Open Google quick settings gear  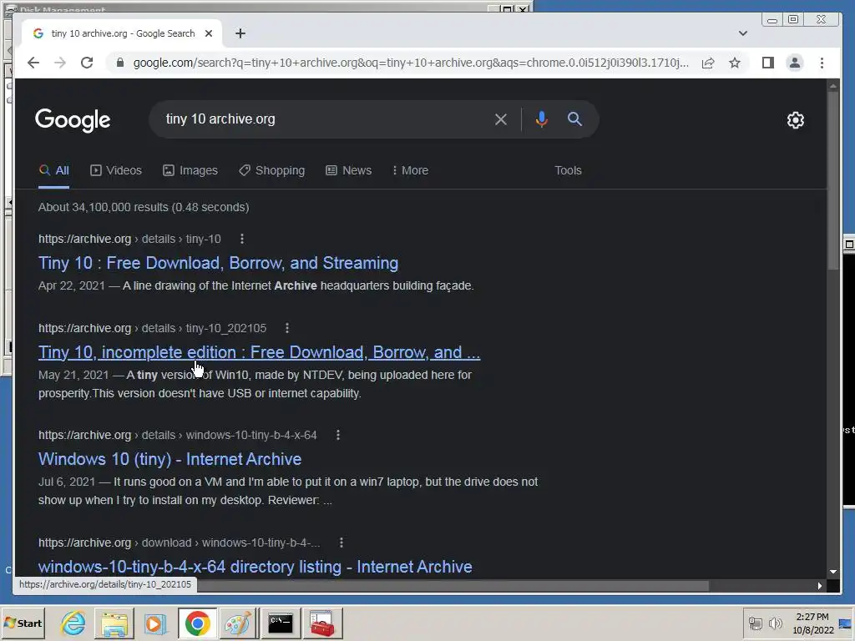(796, 120)
